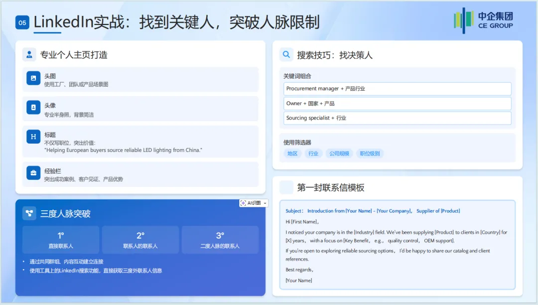Screen dimensions: 538x305
Task: Toggle the 地区 filter chip
Action: pyautogui.click(x=292, y=153)
